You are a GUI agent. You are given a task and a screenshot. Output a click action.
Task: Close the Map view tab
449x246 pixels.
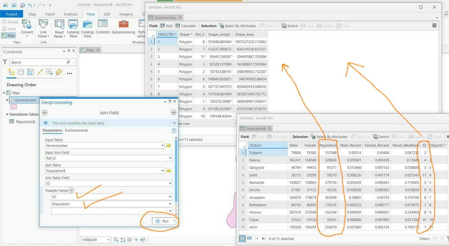click(98, 50)
